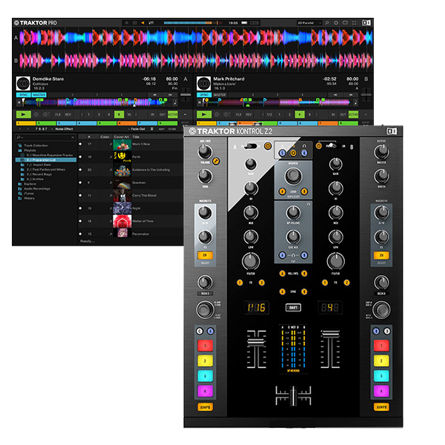Click the left red cue pad 1
The height and width of the screenshot is (445, 445).
tap(205, 346)
